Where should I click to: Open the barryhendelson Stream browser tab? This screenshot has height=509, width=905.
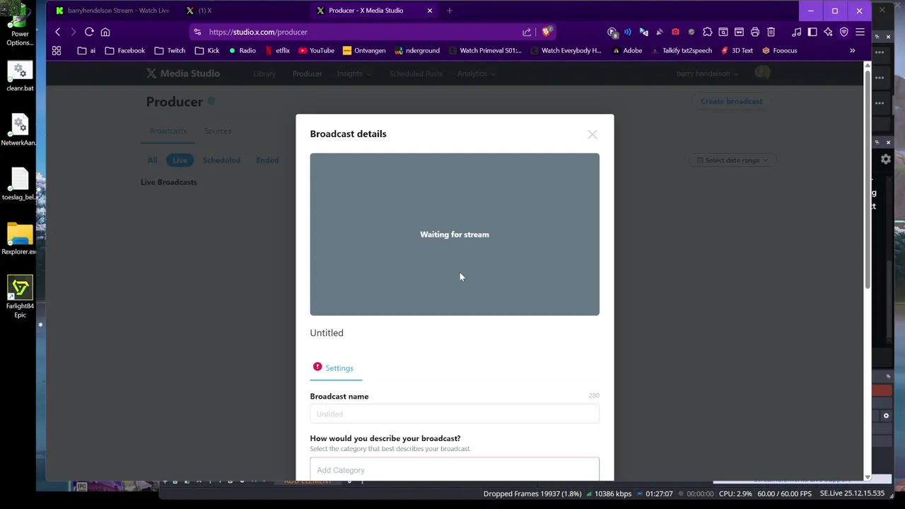(112, 11)
